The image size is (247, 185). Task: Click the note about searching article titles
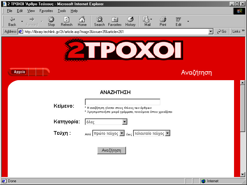[118, 108]
